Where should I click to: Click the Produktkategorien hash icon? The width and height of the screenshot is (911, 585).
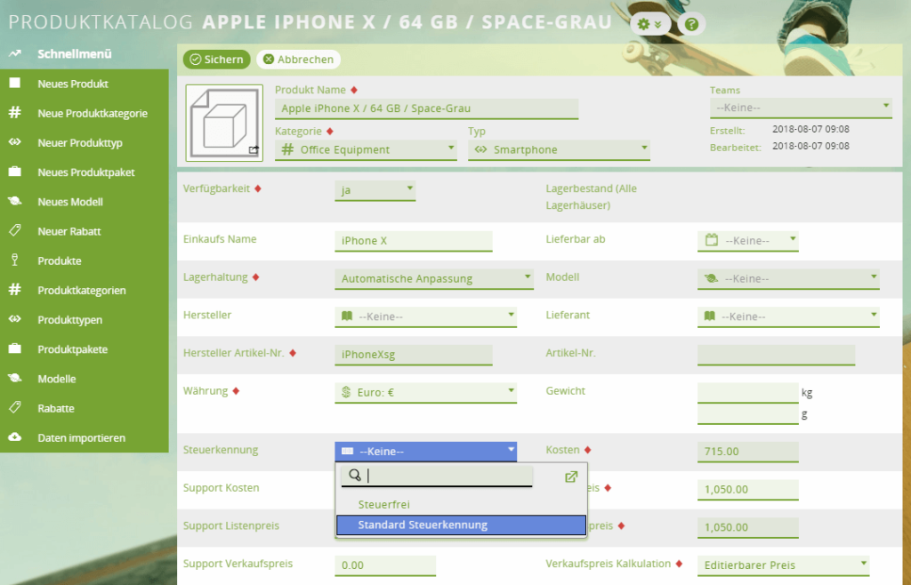point(15,290)
